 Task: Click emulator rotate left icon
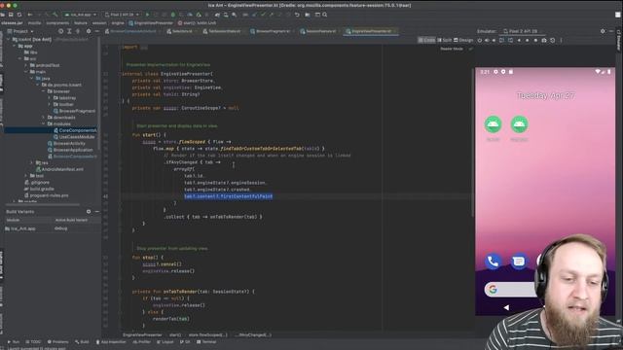pyautogui.click(x=502, y=40)
